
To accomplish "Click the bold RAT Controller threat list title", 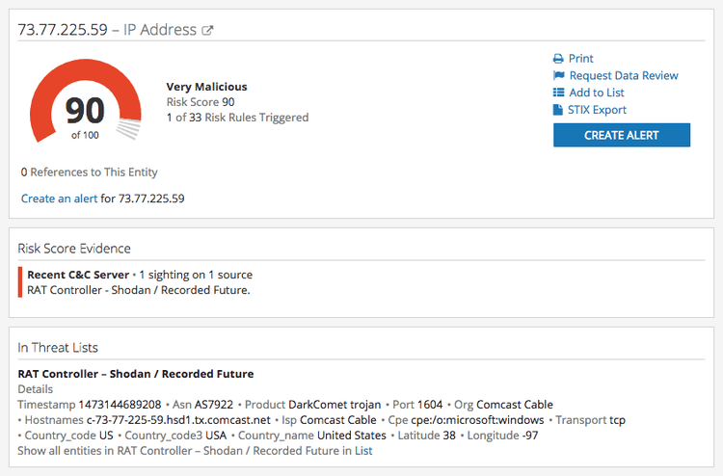I will [136, 374].
